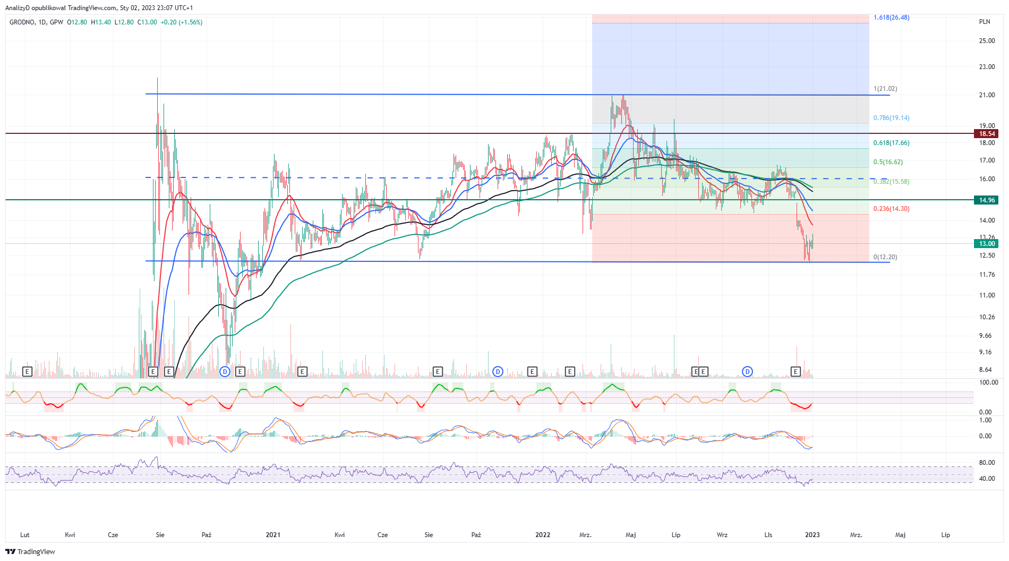
Task: Select the 14.96 green price label
Action: (x=987, y=200)
